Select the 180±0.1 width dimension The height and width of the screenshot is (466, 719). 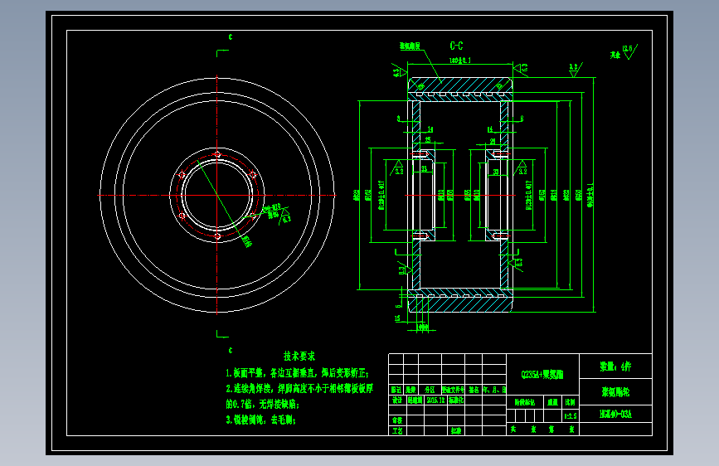460,60
